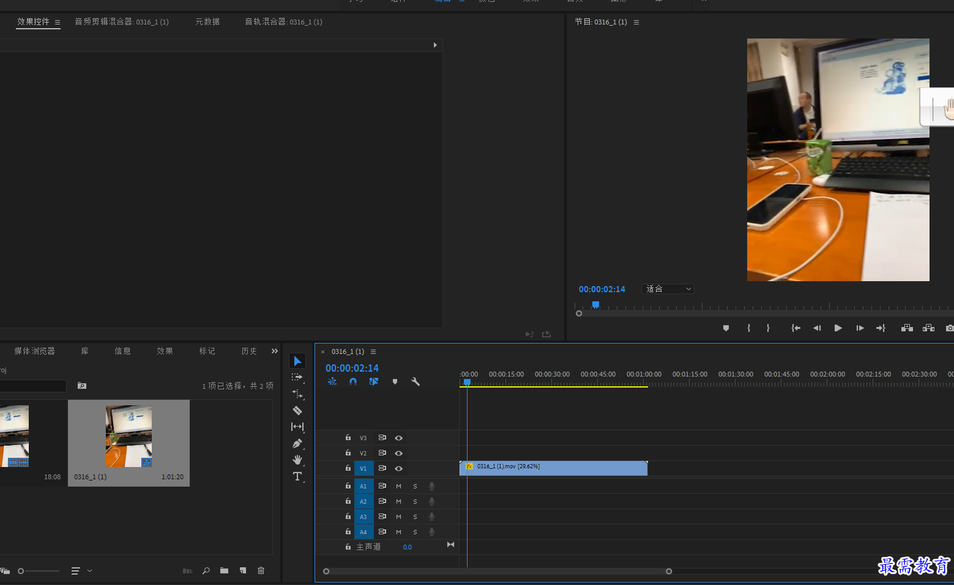Open program monitor 节目 panel menu

pos(636,22)
